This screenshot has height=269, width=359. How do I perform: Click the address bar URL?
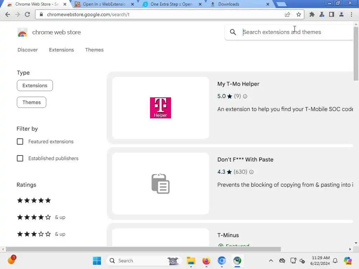pyautogui.click(x=88, y=14)
